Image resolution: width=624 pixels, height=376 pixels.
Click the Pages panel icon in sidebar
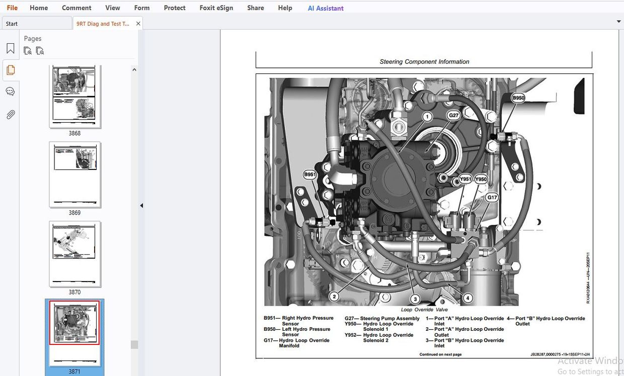10,70
